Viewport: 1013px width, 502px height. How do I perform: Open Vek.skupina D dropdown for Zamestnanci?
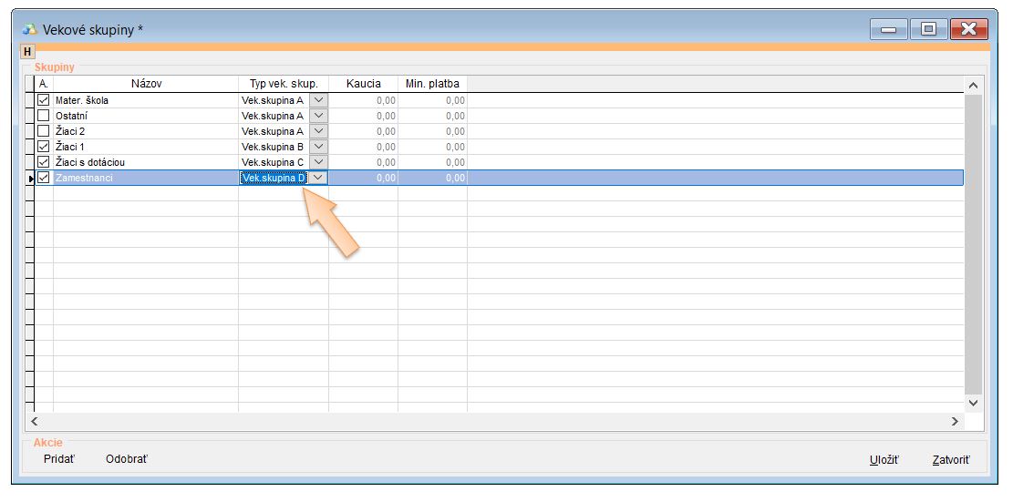pyautogui.click(x=318, y=178)
